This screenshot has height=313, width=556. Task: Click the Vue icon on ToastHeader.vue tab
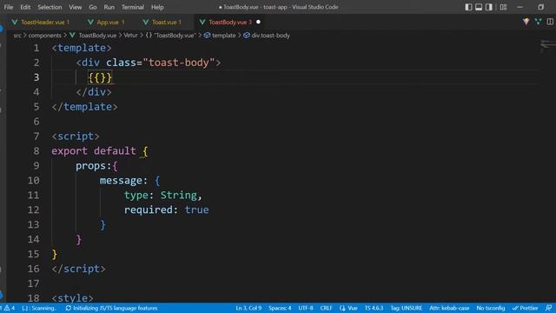point(15,22)
